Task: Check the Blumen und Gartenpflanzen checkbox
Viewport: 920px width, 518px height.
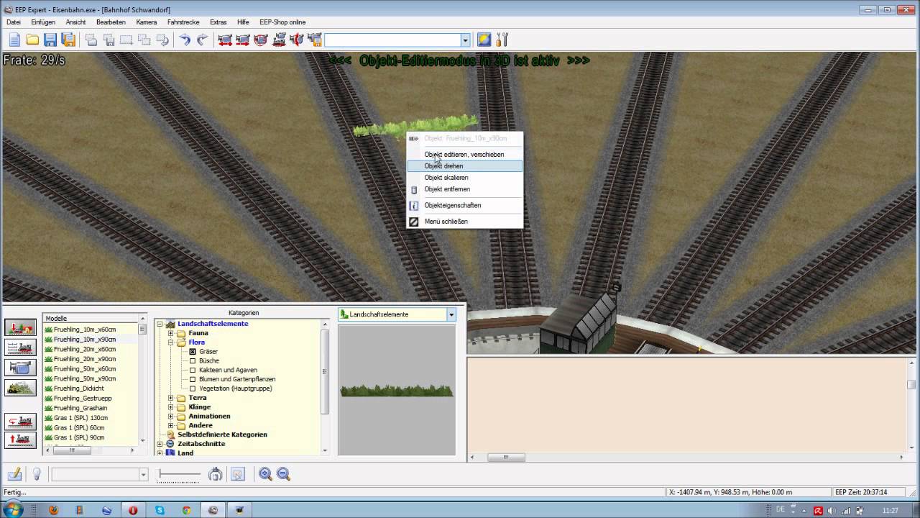Action: point(193,379)
